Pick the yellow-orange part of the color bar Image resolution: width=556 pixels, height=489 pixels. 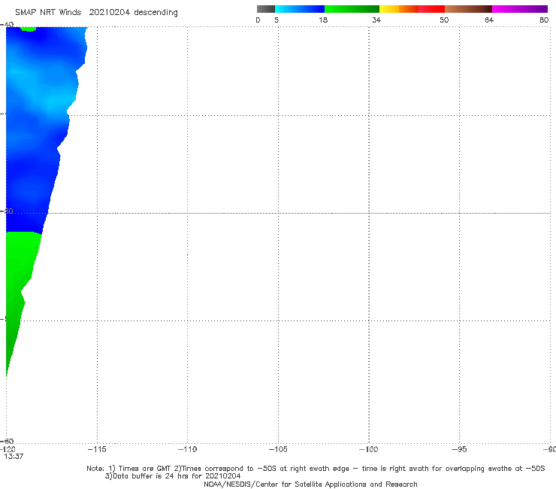pos(399,9)
